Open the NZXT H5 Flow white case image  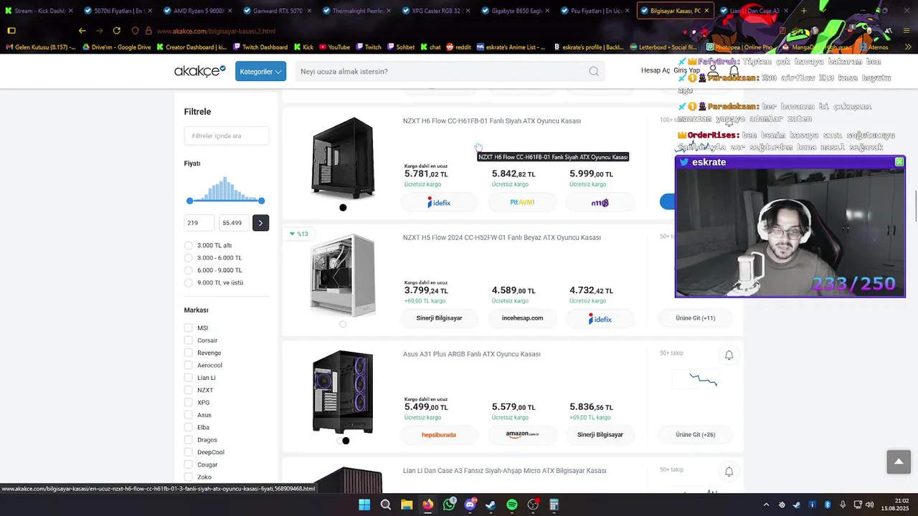click(343, 276)
